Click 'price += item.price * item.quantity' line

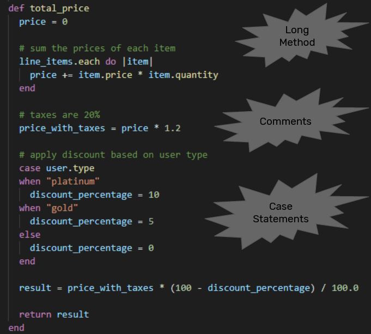tap(124, 75)
